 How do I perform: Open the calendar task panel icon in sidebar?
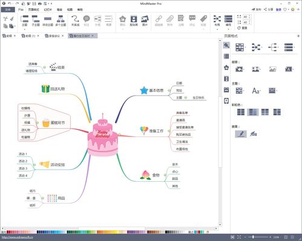(226, 89)
